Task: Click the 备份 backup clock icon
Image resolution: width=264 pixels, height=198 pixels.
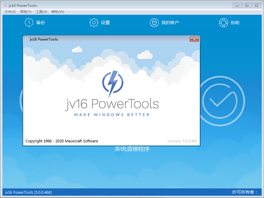Action: [x=29, y=22]
